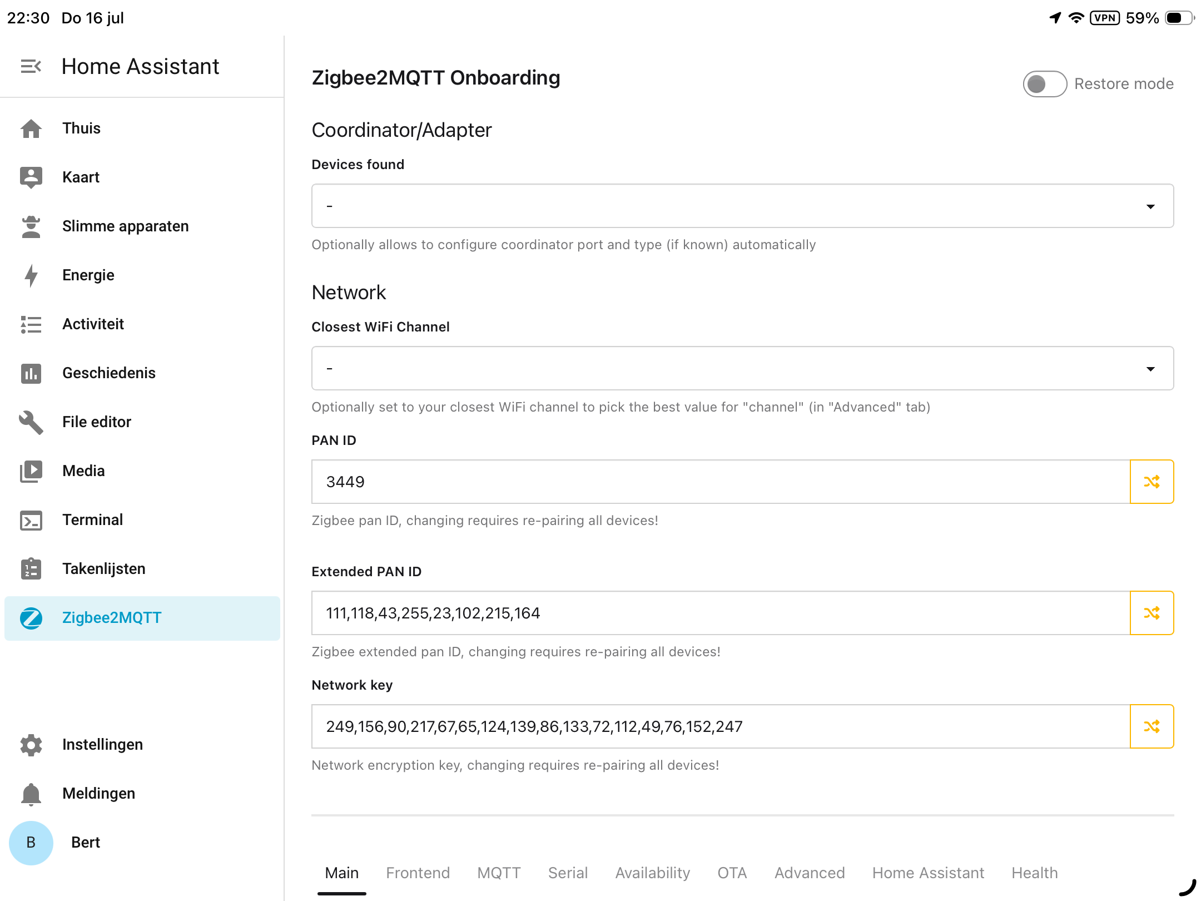Randomize the Extended PAN ID shuffle icon
The height and width of the screenshot is (901, 1201).
1152,613
